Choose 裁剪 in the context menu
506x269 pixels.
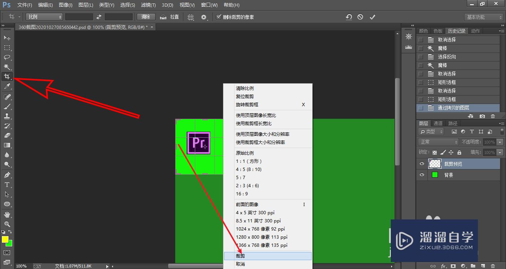point(268,256)
